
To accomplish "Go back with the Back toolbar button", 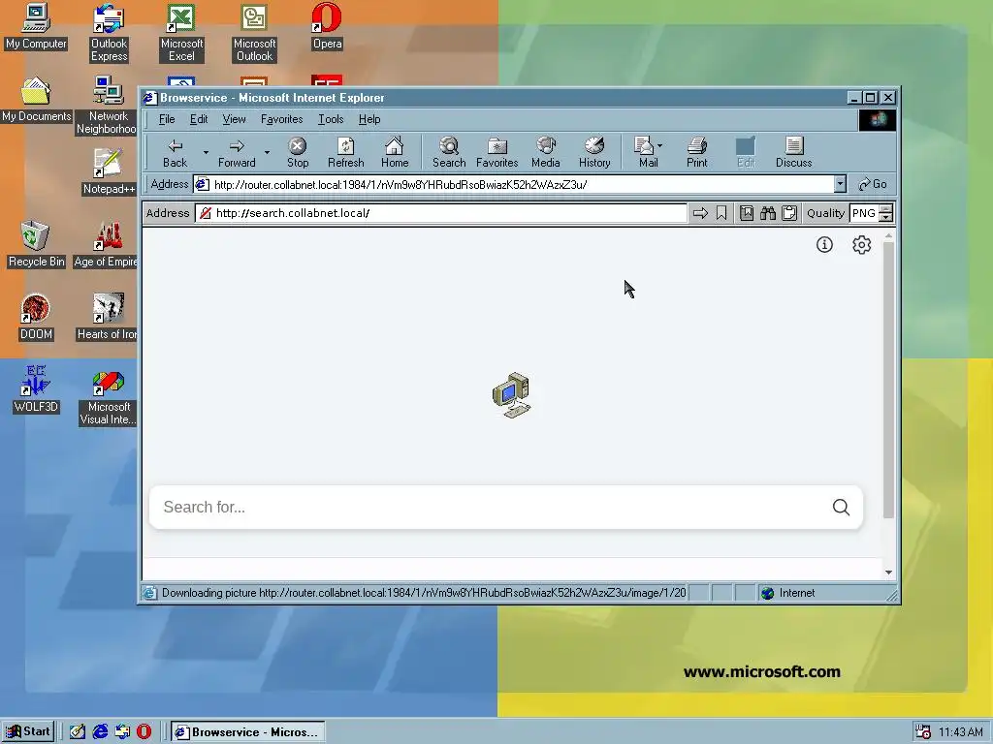I will coord(175,153).
